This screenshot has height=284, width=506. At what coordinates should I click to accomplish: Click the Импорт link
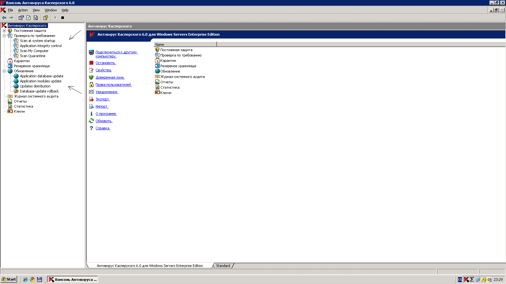coord(102,106)
